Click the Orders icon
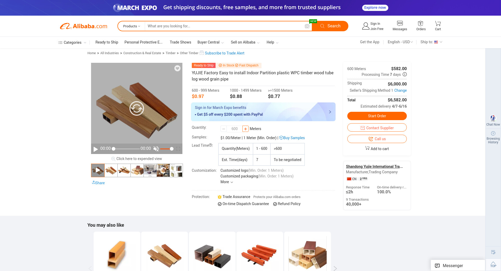Image resolution: width=501 pixels, height=271 pixels. click(x=421, y=23)
